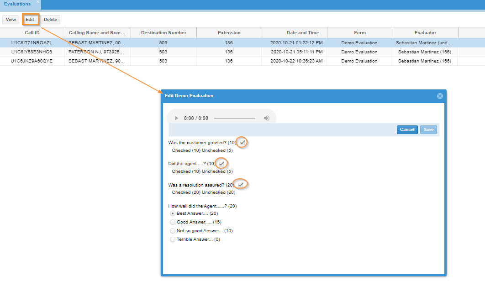This screenshot has width=485, height=286.
Task: Select the 'Best Answer.... (20)' radio option
Action: [x=173, y=214]
